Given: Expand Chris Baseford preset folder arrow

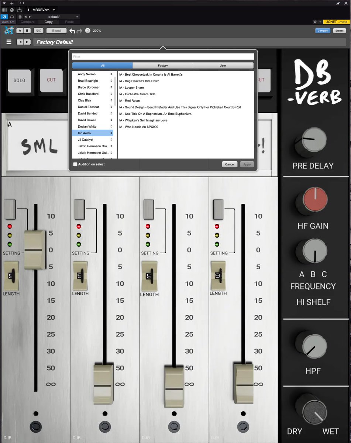Looking at the screenshot, I should tap(111, 94).
